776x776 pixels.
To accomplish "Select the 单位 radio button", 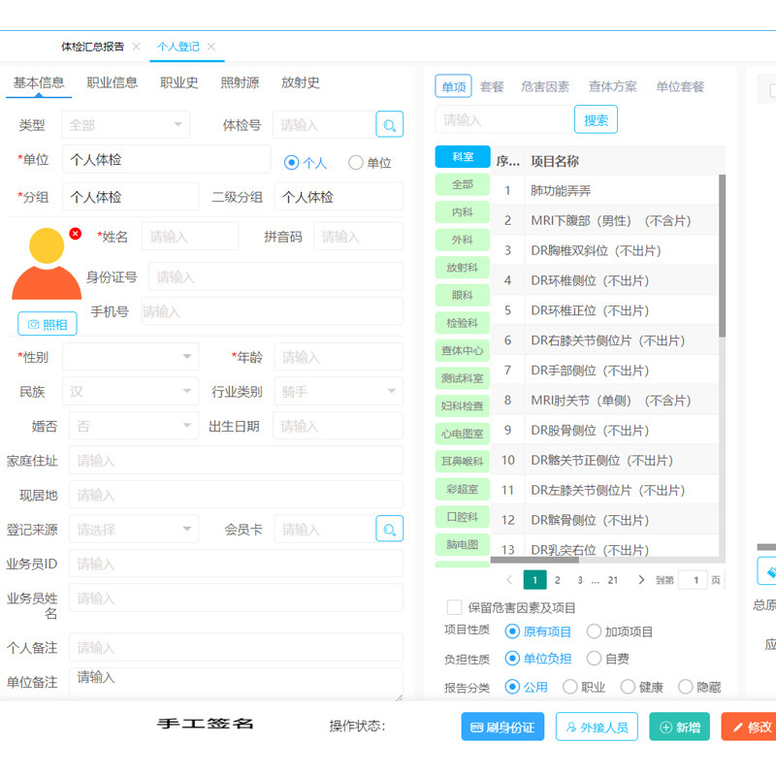I will point(356,163).
